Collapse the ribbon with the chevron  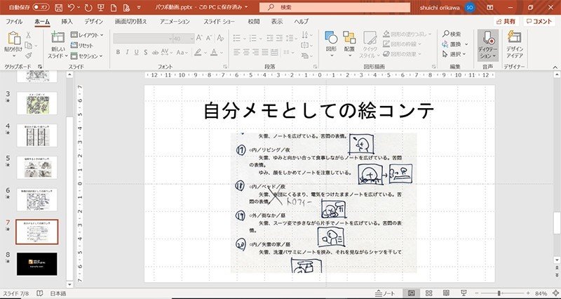(555, 67)
